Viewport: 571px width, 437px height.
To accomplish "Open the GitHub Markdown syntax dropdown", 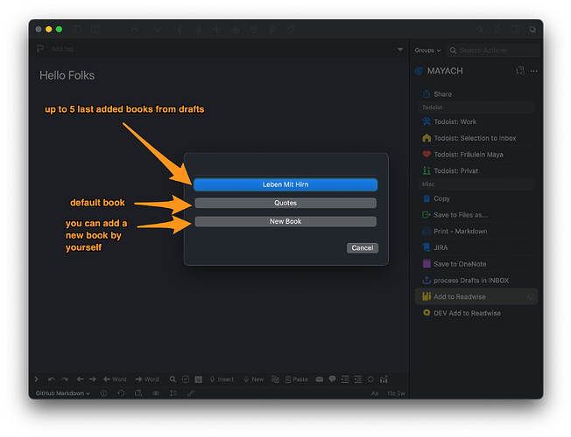I will pos(63,393).
